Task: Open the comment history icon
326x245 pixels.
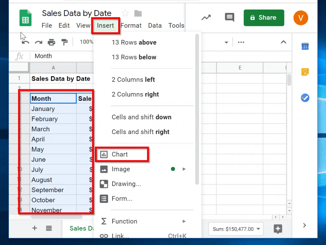Action: pyautogui.click(x=229, y=18)
